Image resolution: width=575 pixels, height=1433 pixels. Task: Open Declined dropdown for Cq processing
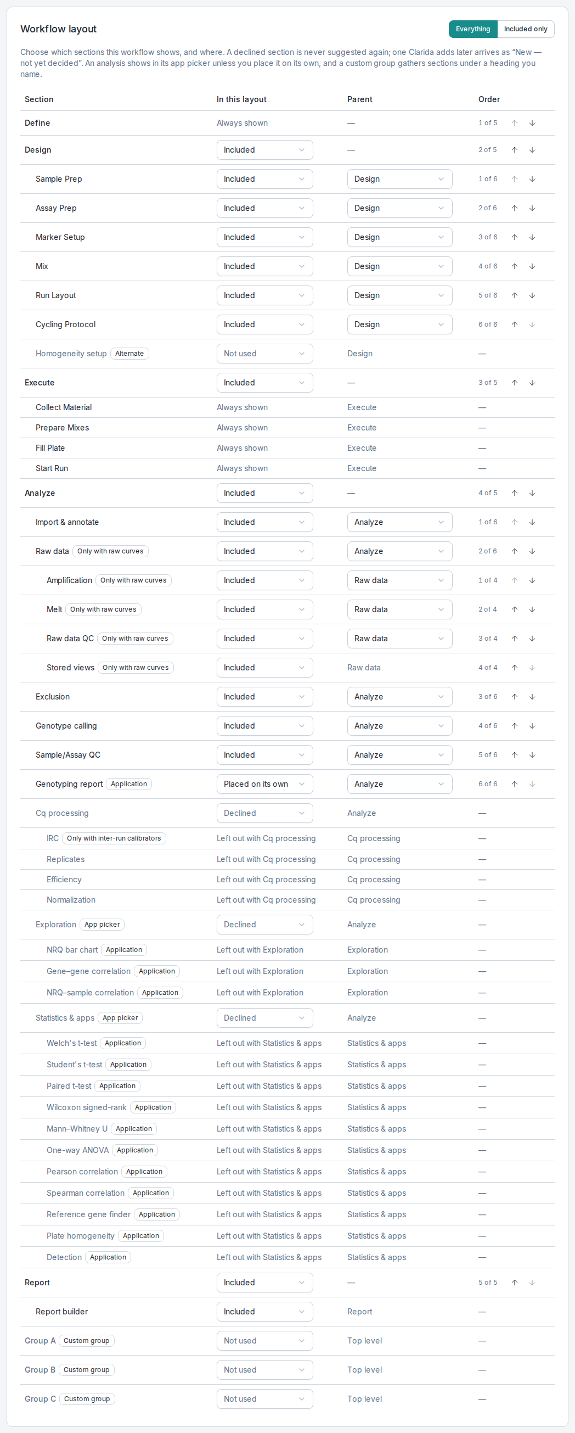click(x=264, y=813)
